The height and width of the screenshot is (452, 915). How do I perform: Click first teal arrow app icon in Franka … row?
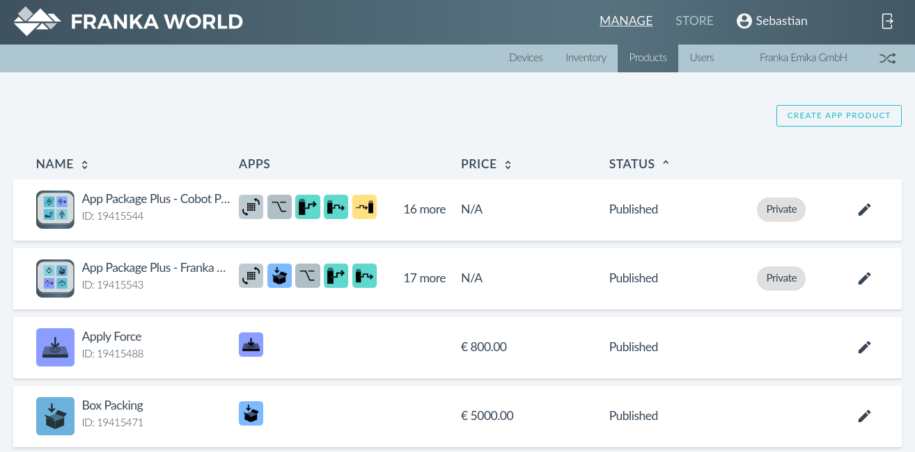click(336, 276)
